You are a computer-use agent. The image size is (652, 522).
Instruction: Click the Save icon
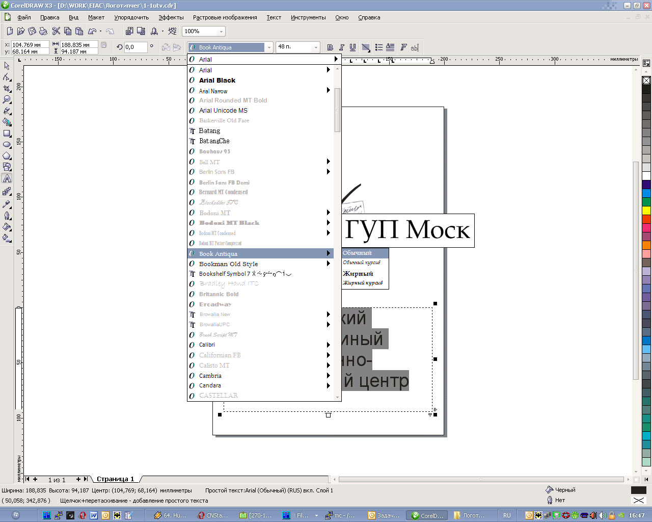[x=32, y=31]
